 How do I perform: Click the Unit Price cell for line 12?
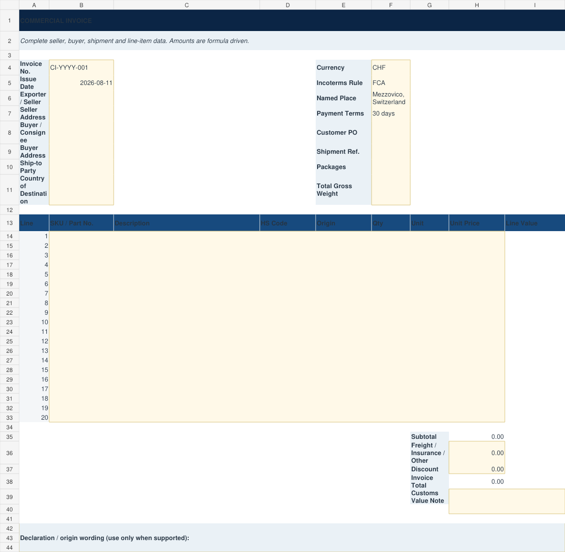pos(477,341)
